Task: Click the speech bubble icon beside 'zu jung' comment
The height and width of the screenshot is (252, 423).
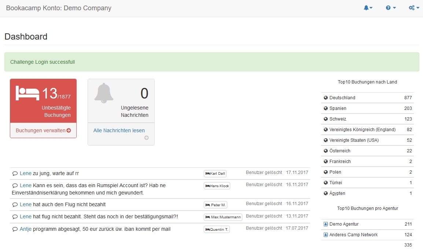Action: coord(15,174)
